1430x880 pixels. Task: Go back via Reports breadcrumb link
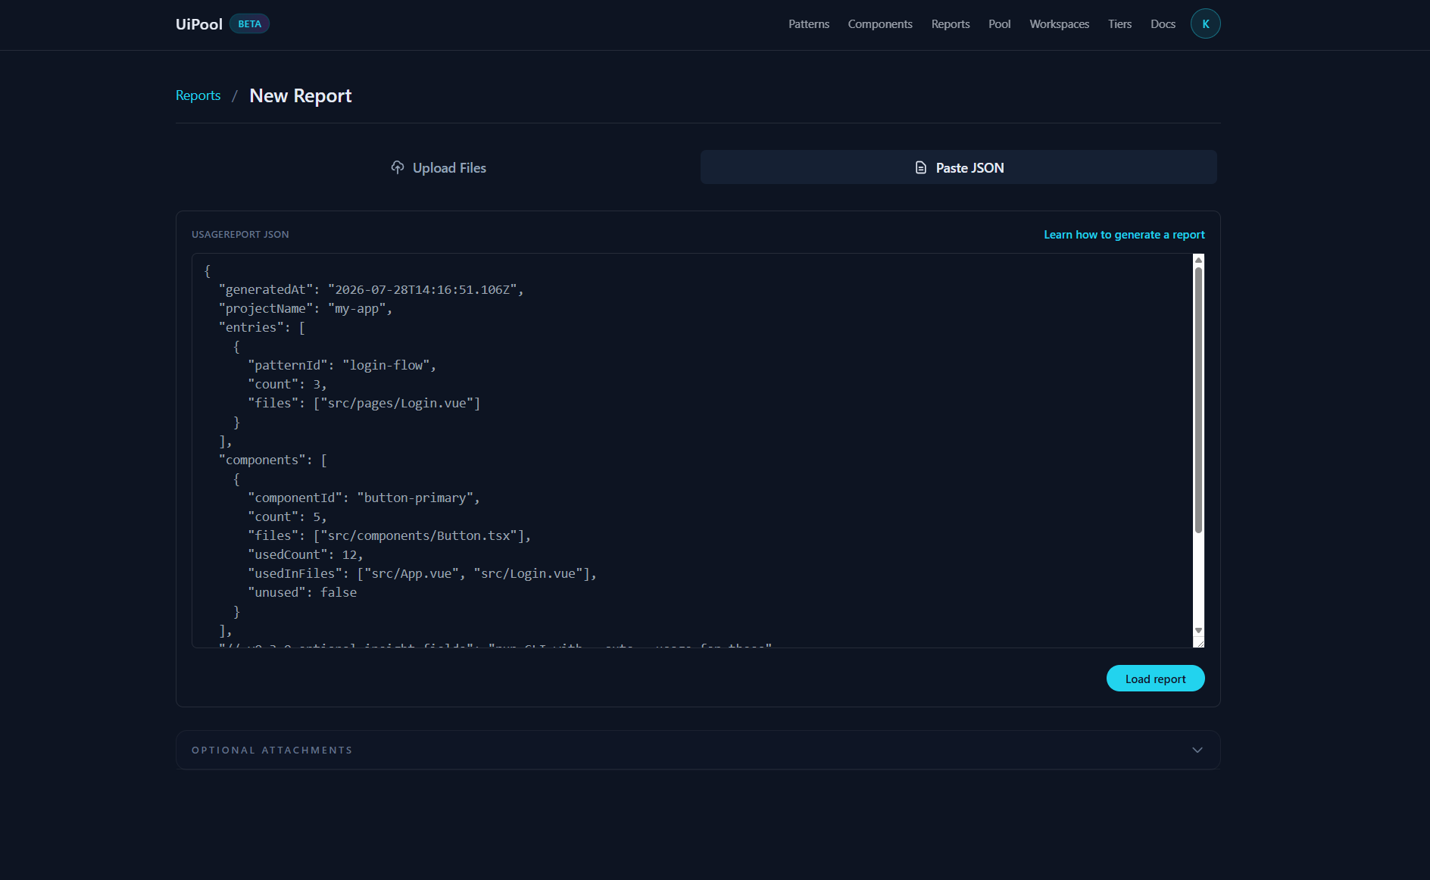[x=198, y=95]
